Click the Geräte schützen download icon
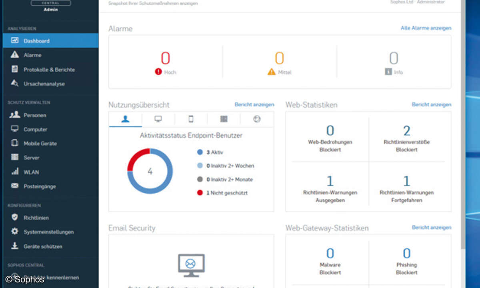This screenshot has width=480, height=288. pyautogui.click(x=15, y=246)
